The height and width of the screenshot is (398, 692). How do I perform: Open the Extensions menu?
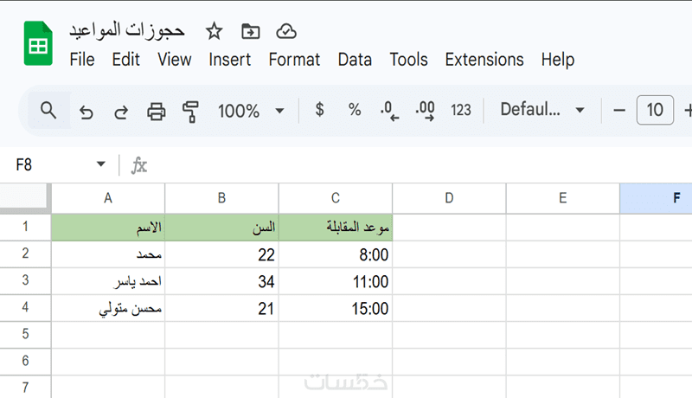click(x=484, y=60)
